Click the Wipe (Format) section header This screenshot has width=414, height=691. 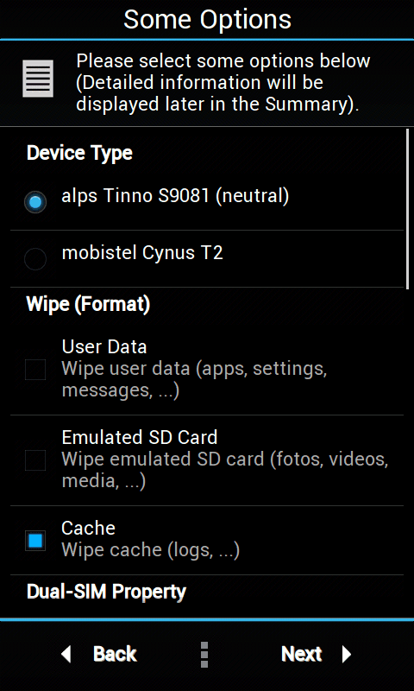click(x=89, y=305)
